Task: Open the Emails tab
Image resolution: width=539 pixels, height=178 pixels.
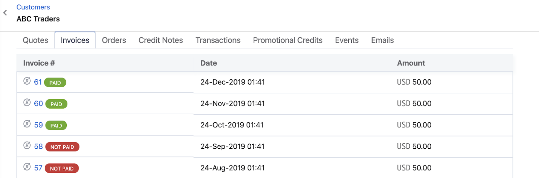Action: [x=382, y=40]
